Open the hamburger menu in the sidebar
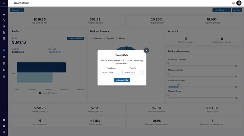Viewport: 244px width, 136px height. (4, 3)
